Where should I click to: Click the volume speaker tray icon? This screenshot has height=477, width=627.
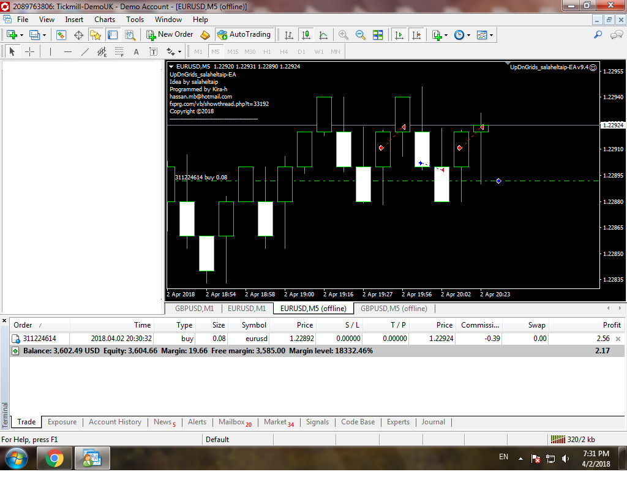(565, 459)
